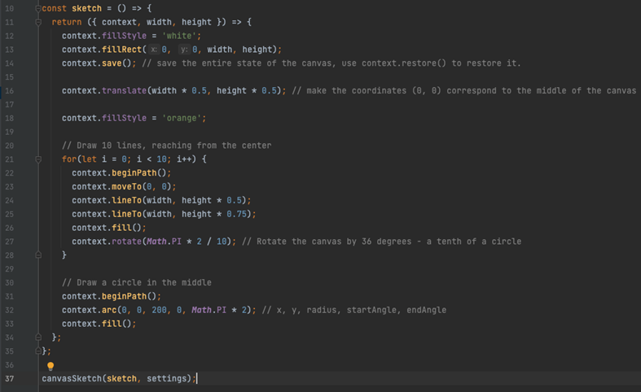Click the 'Rotate the canvas by 36 degrees' comment
This screenshot has width=641, height=392.
click(381, 242)
